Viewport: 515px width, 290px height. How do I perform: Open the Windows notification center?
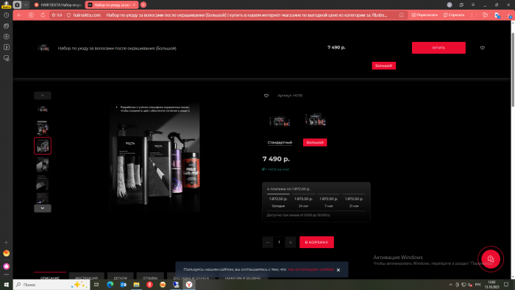[506, 285]
